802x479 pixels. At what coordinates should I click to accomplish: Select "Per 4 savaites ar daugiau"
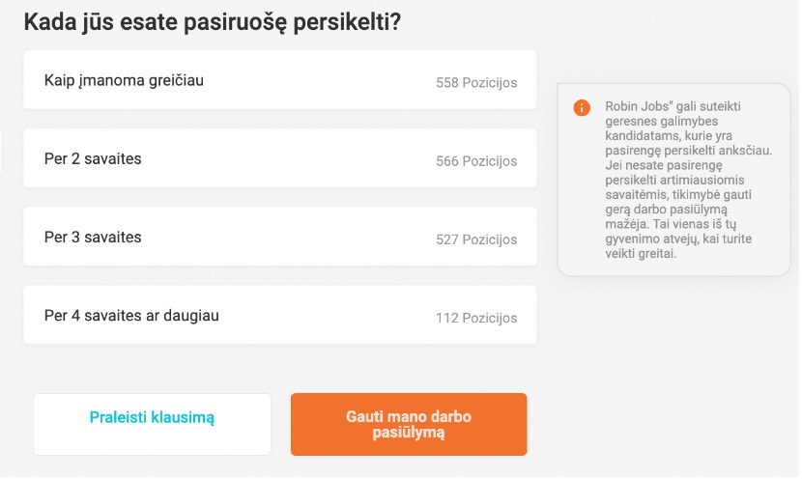280,315
